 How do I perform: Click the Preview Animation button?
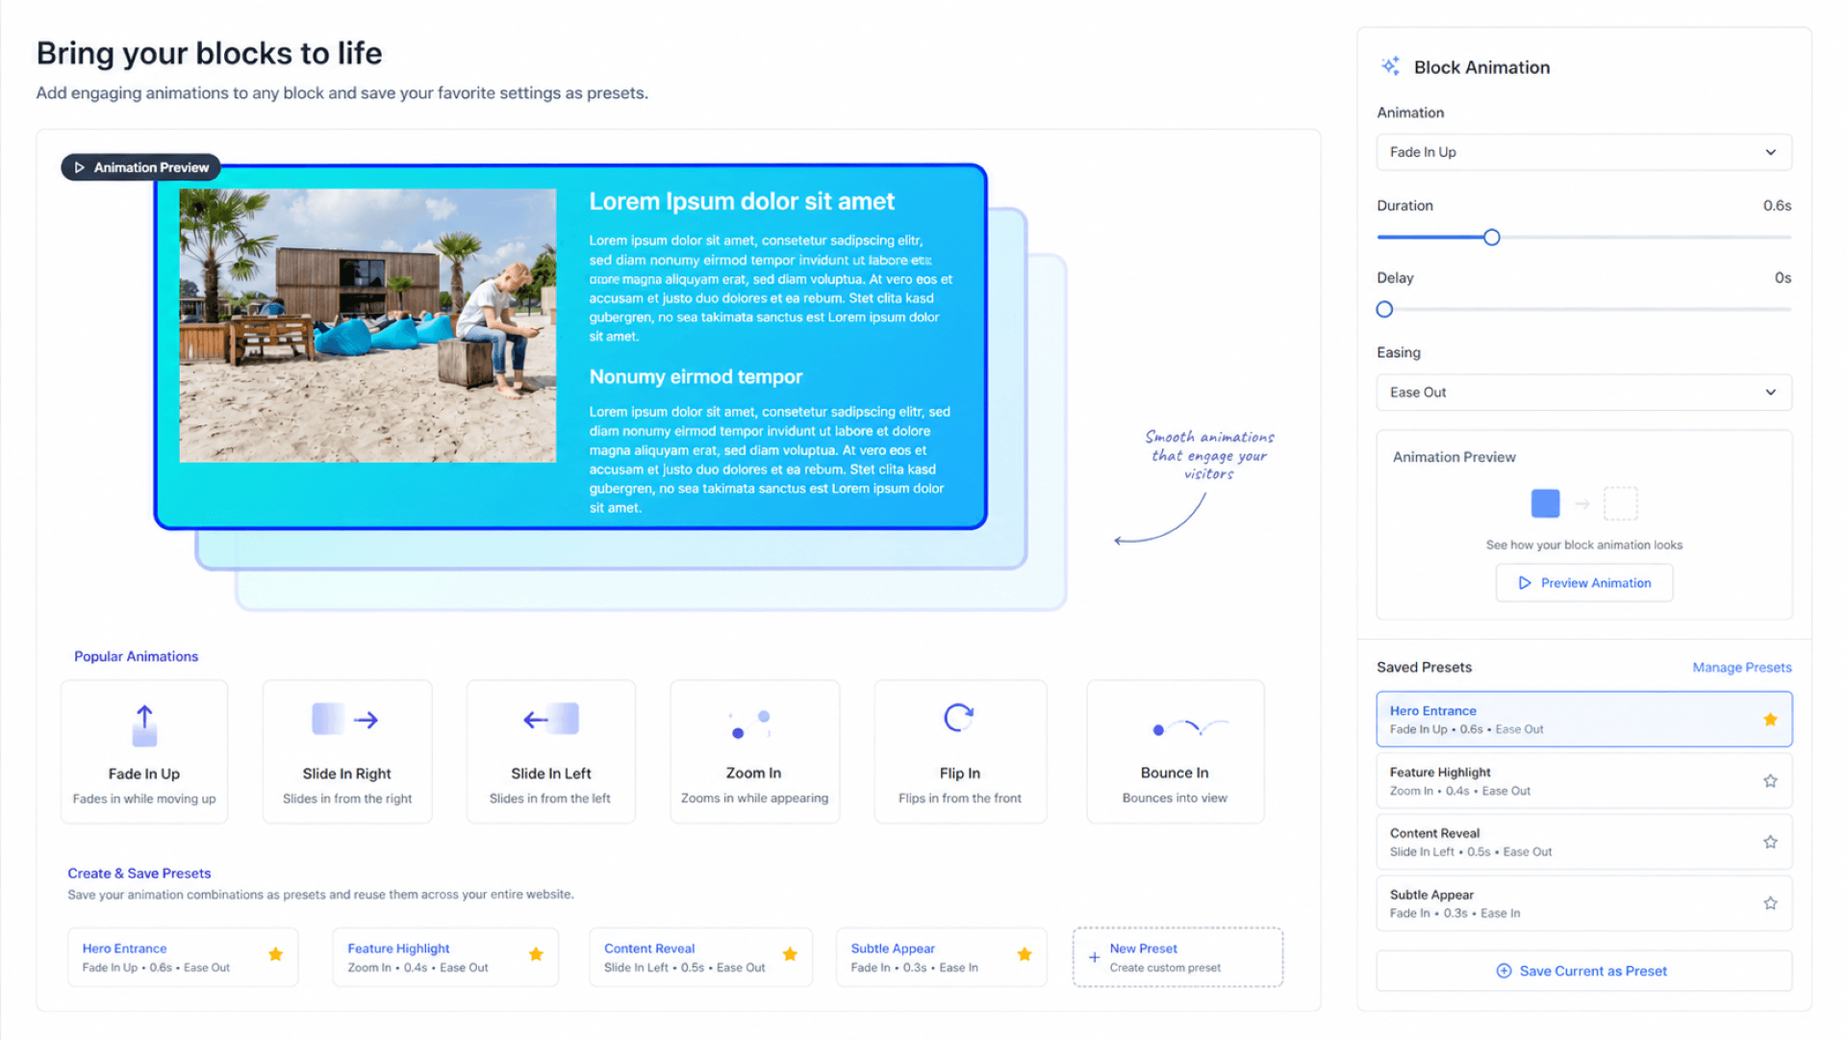1583,583
